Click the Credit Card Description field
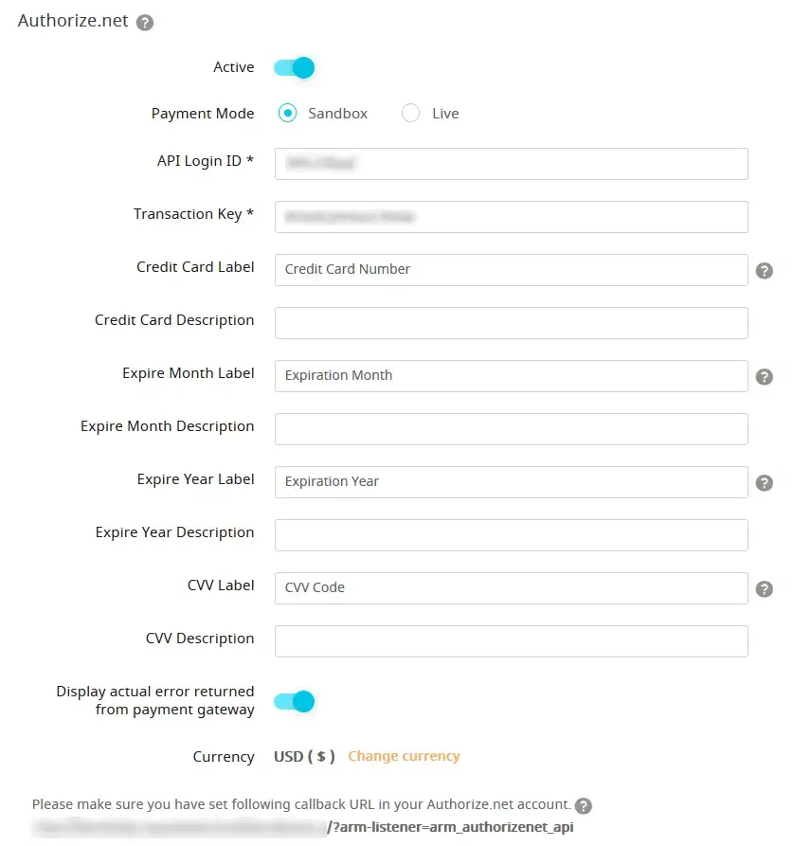The width and height of the screenshot is (793, 846). pos(512,323)
